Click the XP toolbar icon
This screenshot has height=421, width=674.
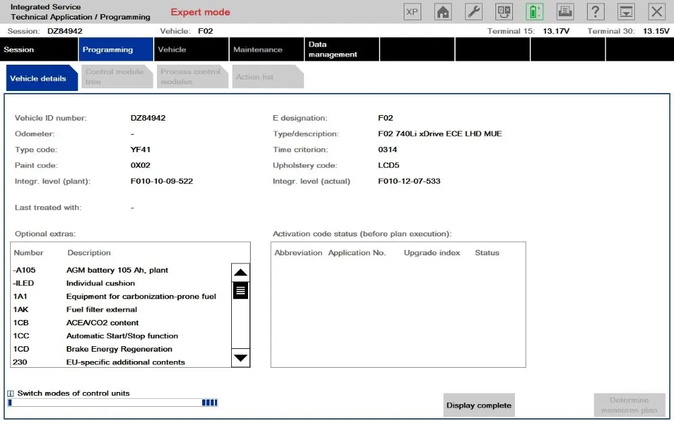coord(412,11)
